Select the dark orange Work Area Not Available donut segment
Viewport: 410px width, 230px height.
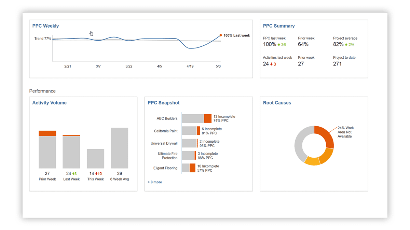[x=325, y=136]
